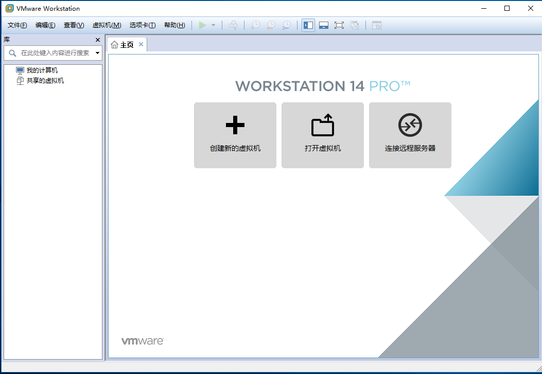This screenshot has height=374, width=542.
Task: Open the library search filter dropdown
Action: click(x=97, y=53)
